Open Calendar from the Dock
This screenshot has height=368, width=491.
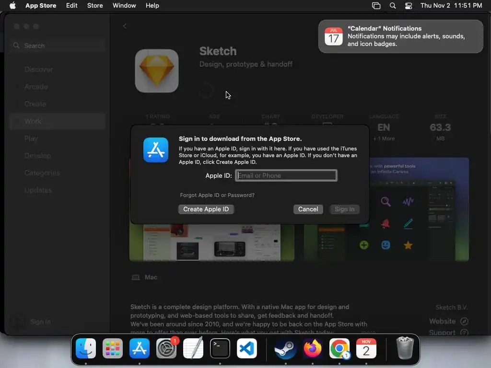[366, 348]
